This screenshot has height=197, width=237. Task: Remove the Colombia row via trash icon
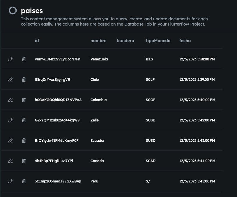pyautogui.click(x=24, y=100)
